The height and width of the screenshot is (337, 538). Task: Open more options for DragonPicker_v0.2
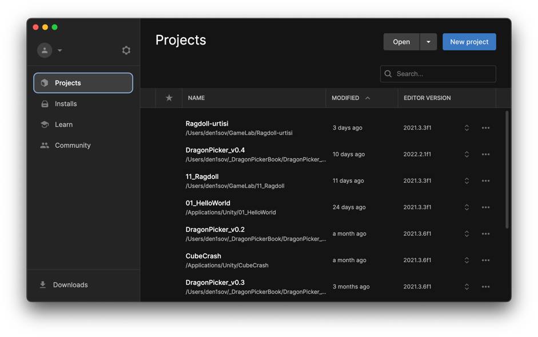485,234
